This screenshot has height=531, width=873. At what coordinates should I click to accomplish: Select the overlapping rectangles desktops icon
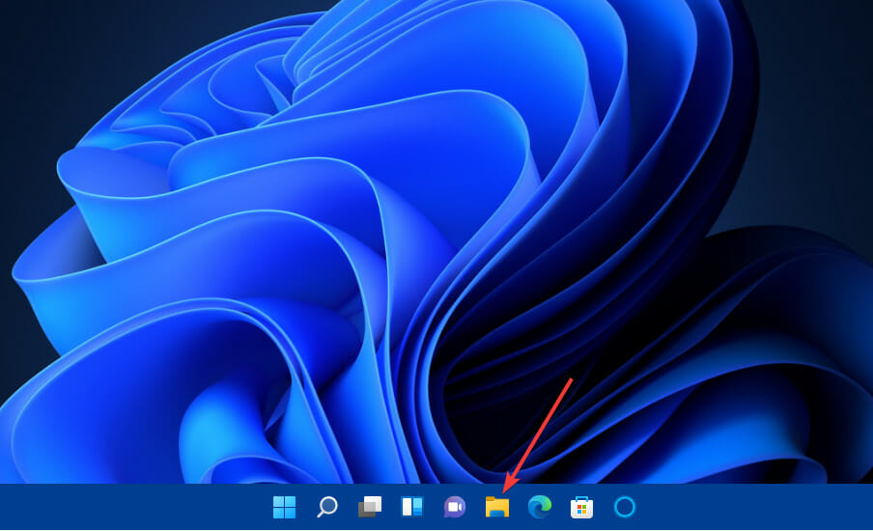[x=370, y=507]
